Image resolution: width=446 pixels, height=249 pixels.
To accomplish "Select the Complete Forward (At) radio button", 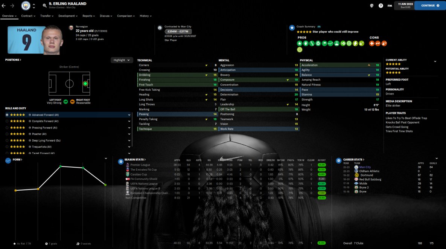I will [7, 121].
